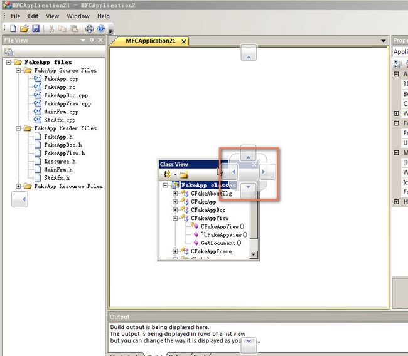Open the toolbar options overflow arrow
The width and height of the screenshot is (408, 356).
pyautogui.click(x=110, y=31)
